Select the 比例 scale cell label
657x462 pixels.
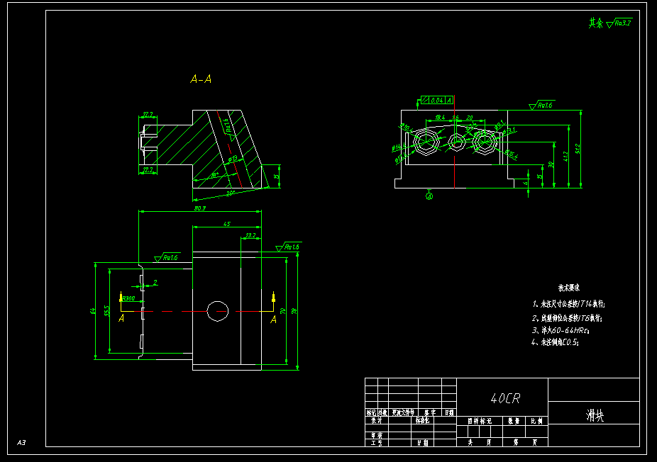click(536, 421)
